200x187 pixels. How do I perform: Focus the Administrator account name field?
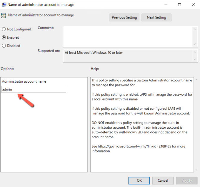pos(34,89)
